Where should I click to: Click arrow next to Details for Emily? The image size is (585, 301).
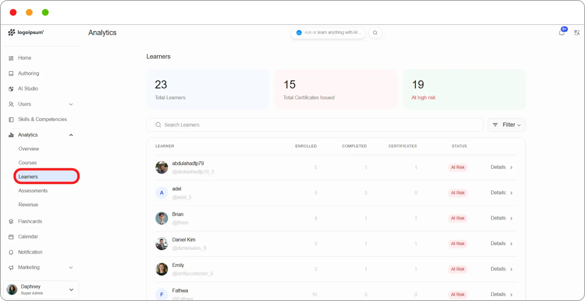pyautogui.click(x=511, y=269)
